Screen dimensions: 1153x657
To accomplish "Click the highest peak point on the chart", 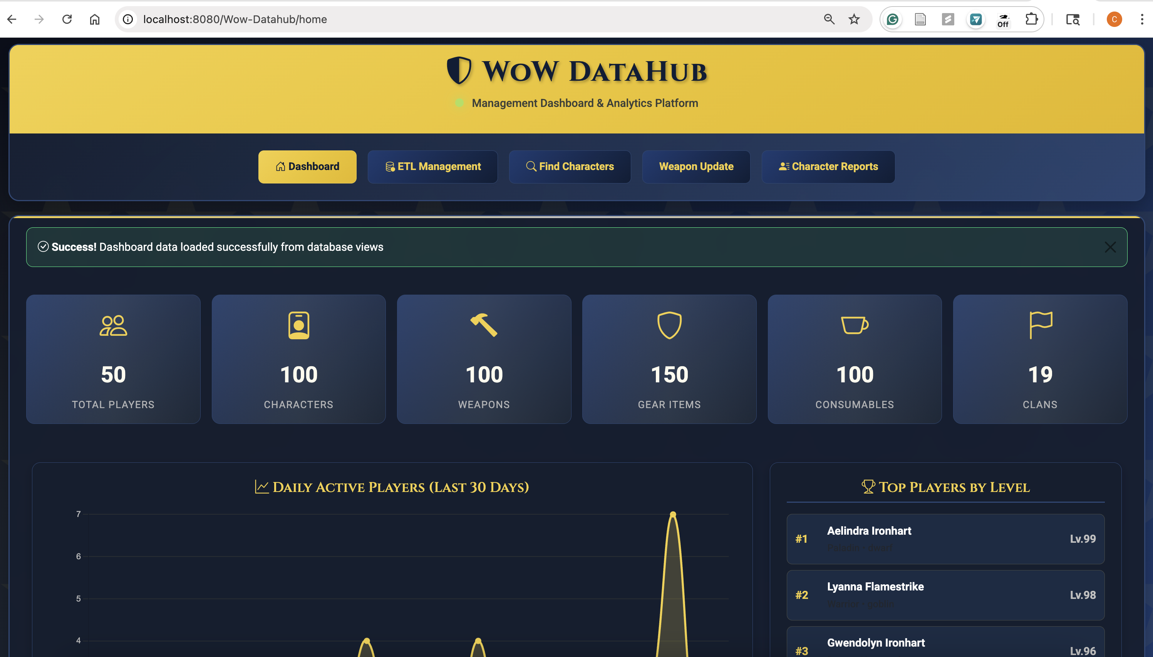I will click(x=673, y=514).
